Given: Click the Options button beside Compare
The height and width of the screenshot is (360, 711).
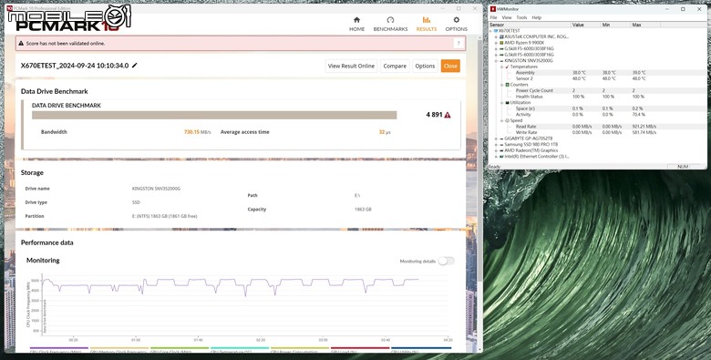Looking at the screenshot, I should pos(425,66).
